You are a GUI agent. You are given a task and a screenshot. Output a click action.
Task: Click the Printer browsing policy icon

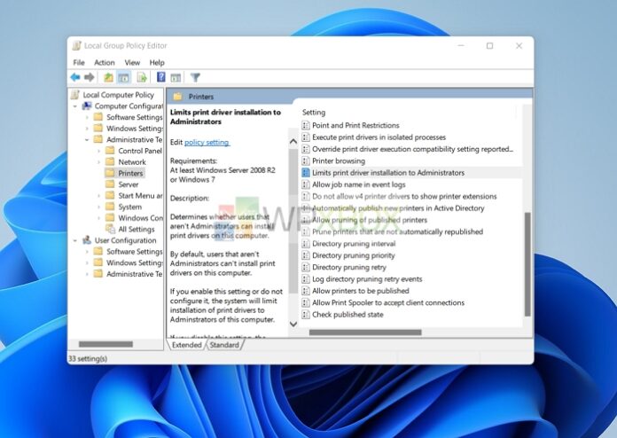[306, 161]
